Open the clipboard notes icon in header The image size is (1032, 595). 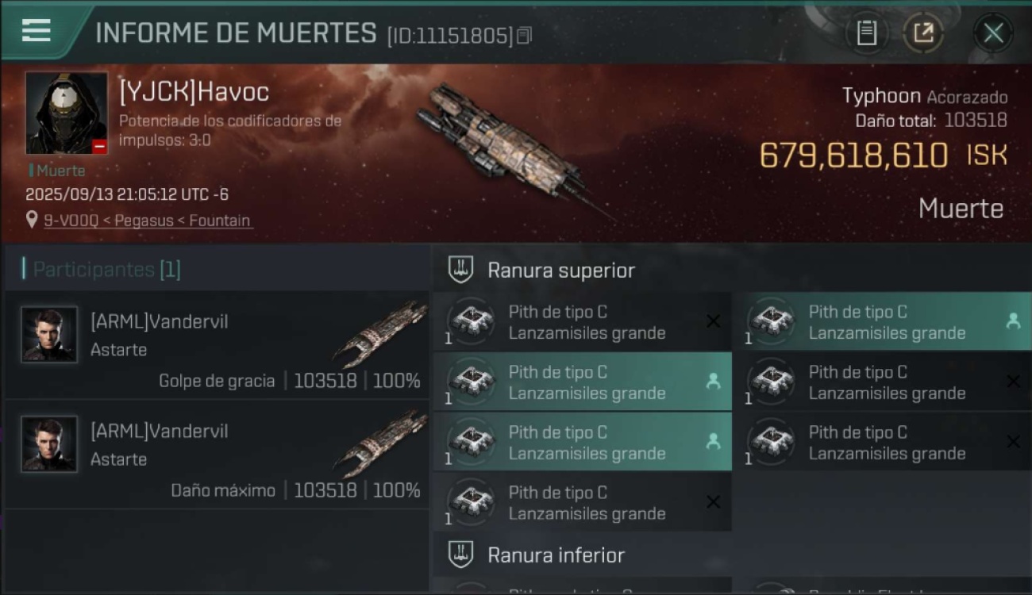(x=867, y=33)
